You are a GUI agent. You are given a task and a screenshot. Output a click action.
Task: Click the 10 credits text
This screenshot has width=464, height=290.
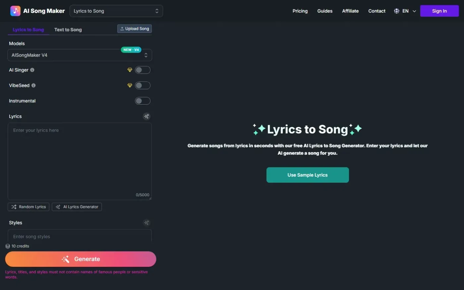click(20, 246)
